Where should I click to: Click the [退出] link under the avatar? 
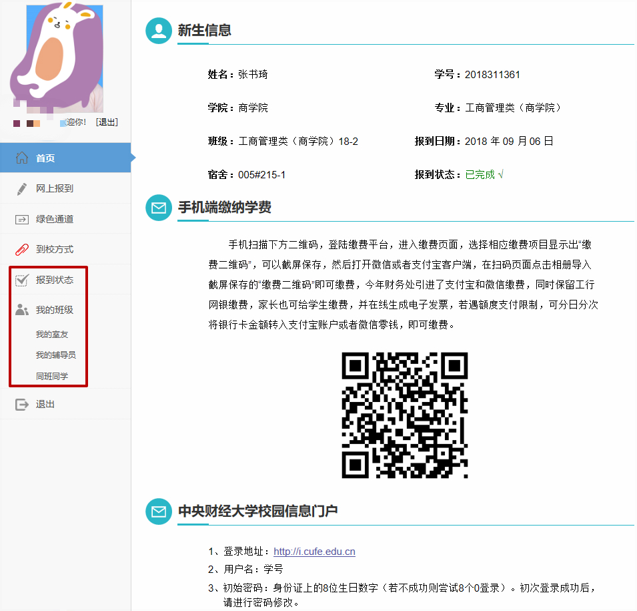tap(107, 122)
